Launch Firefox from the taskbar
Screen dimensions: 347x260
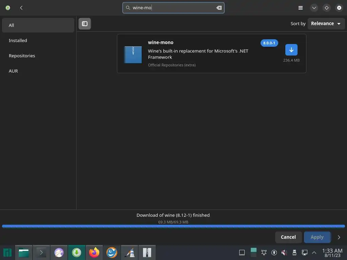(94, 253)
